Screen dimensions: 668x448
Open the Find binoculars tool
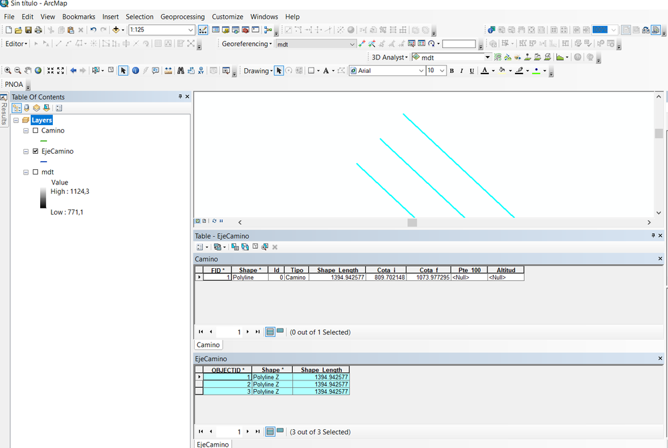(x=181, y=71)
